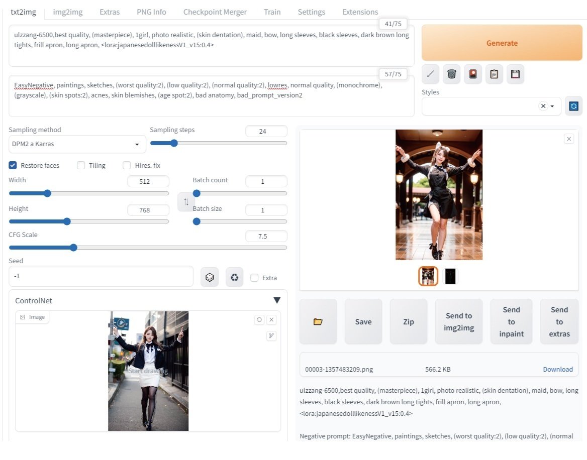587x460 pixels.
Task: Click the Generate button
Action: (x=502, y=43)
